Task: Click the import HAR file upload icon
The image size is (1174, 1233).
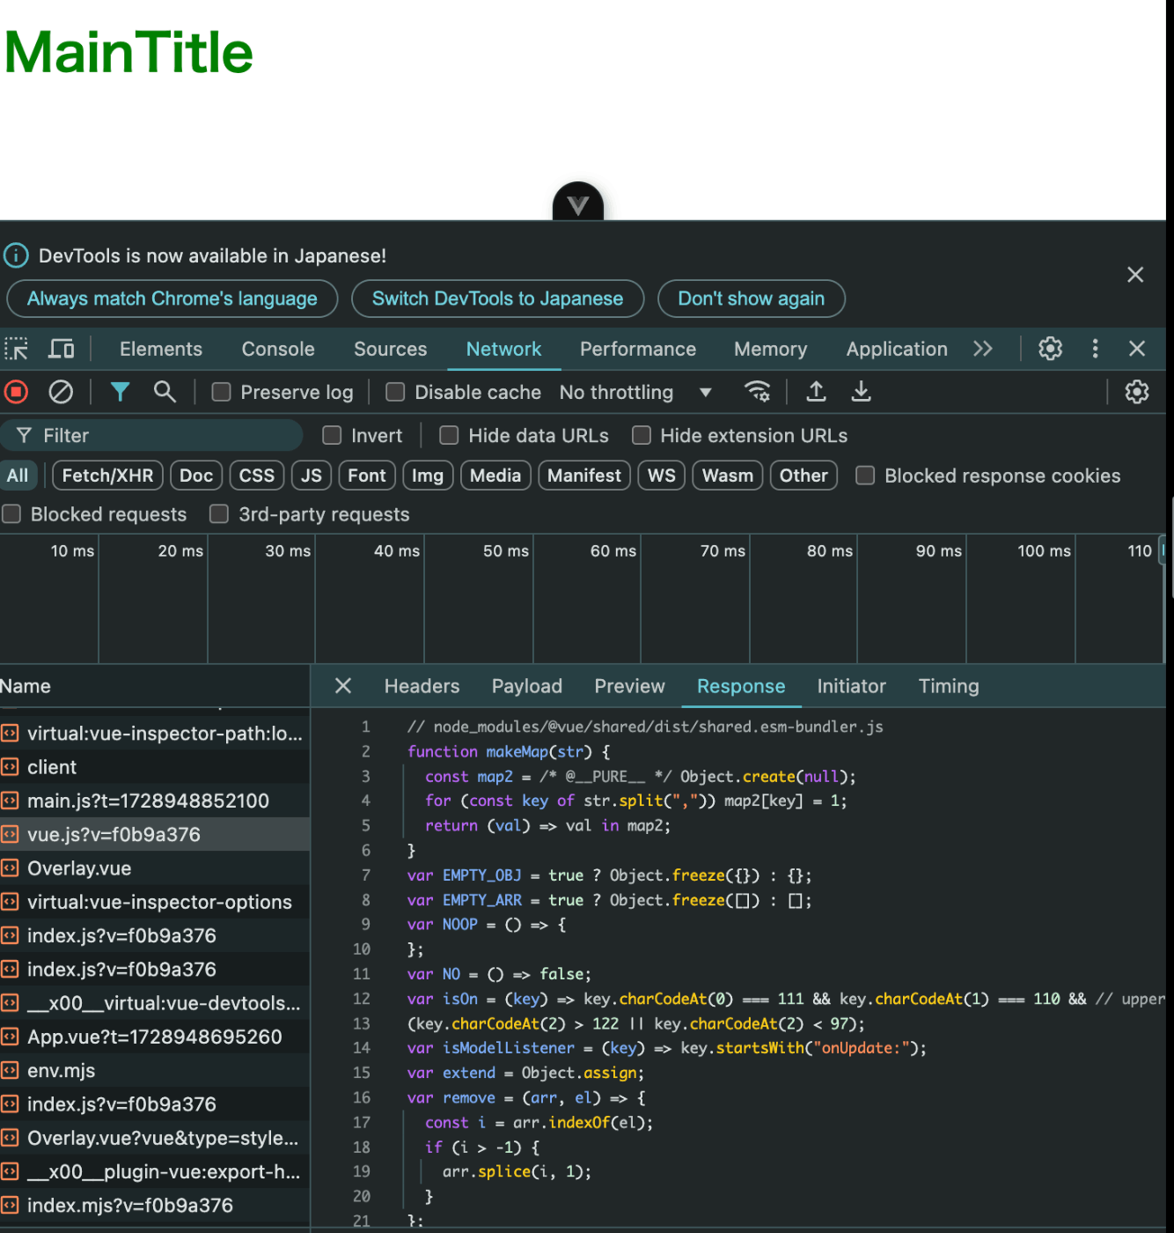Action: tap(817, 392)
